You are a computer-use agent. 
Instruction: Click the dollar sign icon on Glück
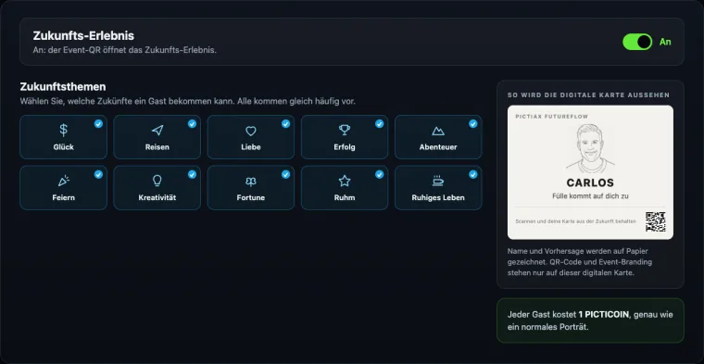(63, 131)
